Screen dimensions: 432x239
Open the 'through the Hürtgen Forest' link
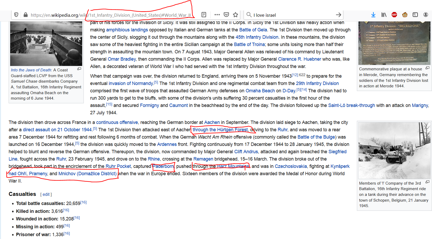[220, 130]
